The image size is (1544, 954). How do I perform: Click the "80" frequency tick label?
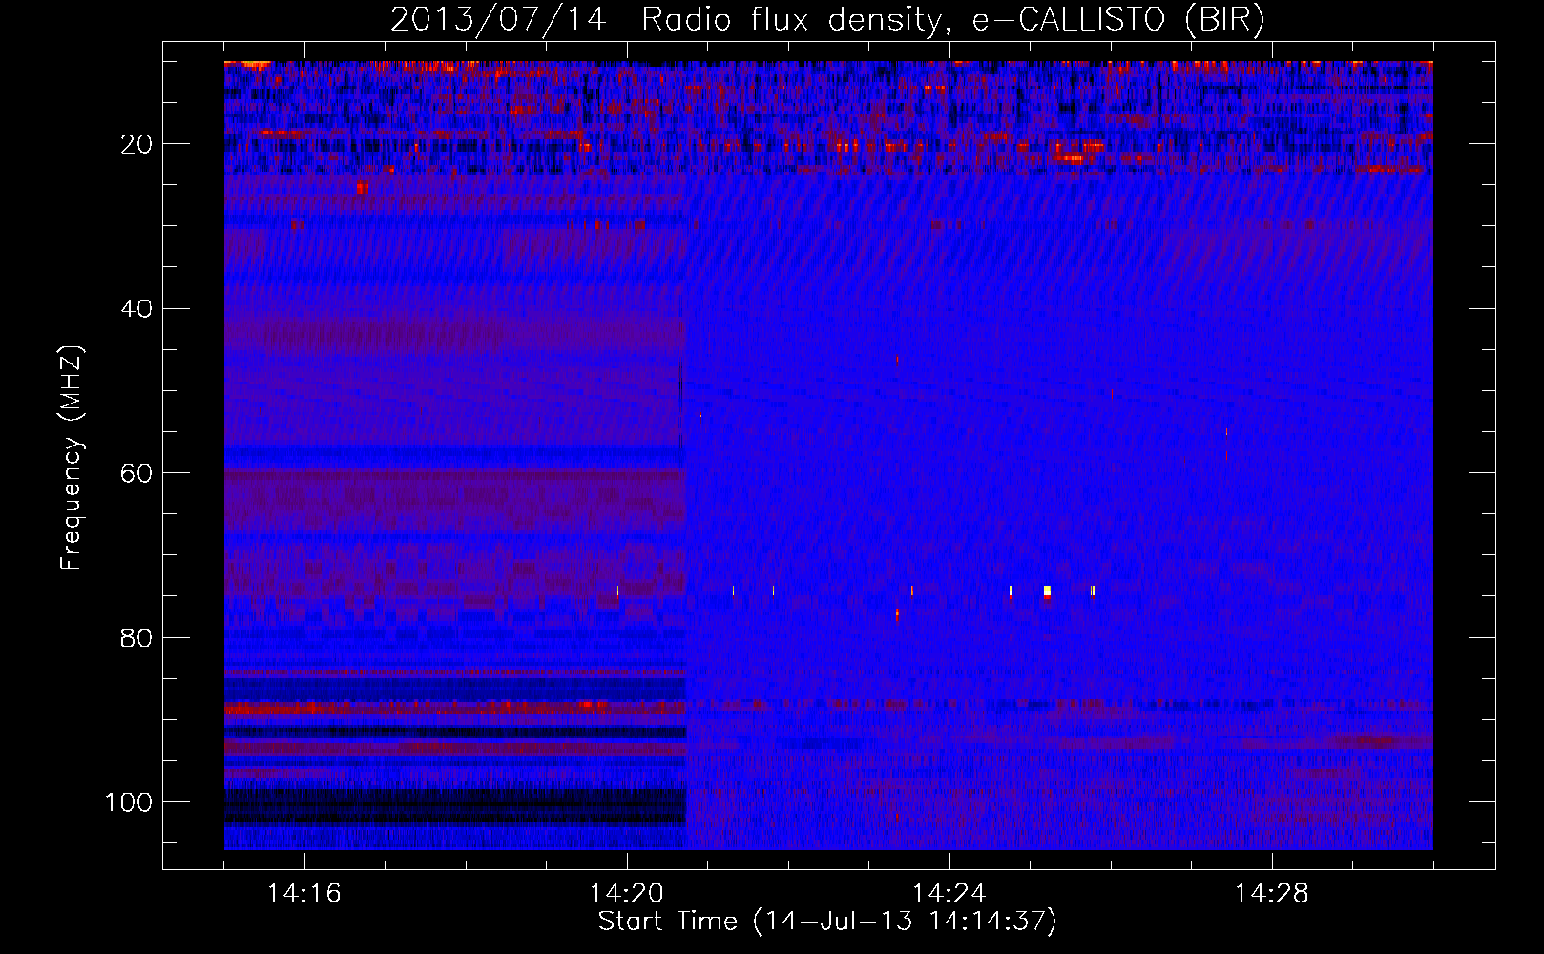point(136,637)
